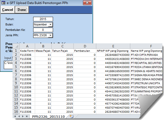Select column F header
This screenshot has width=164, height=120.
[x=146, y=46]
